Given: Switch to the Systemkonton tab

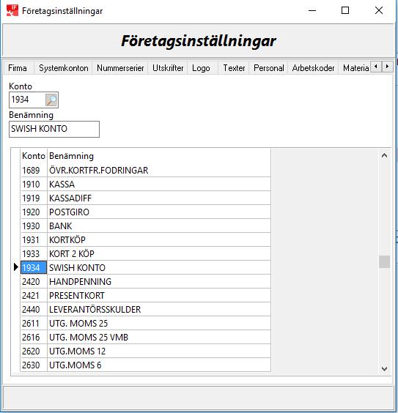Looking at the screenshot, I should (64, 68).
